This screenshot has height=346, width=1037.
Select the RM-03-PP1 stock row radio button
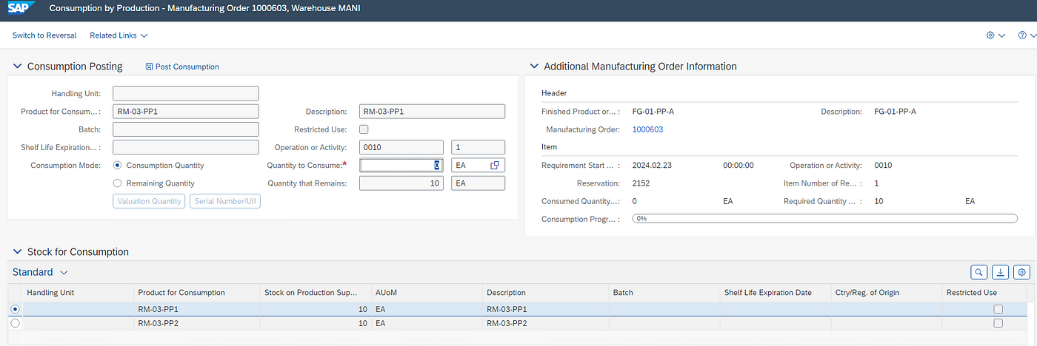click(16, 309)
